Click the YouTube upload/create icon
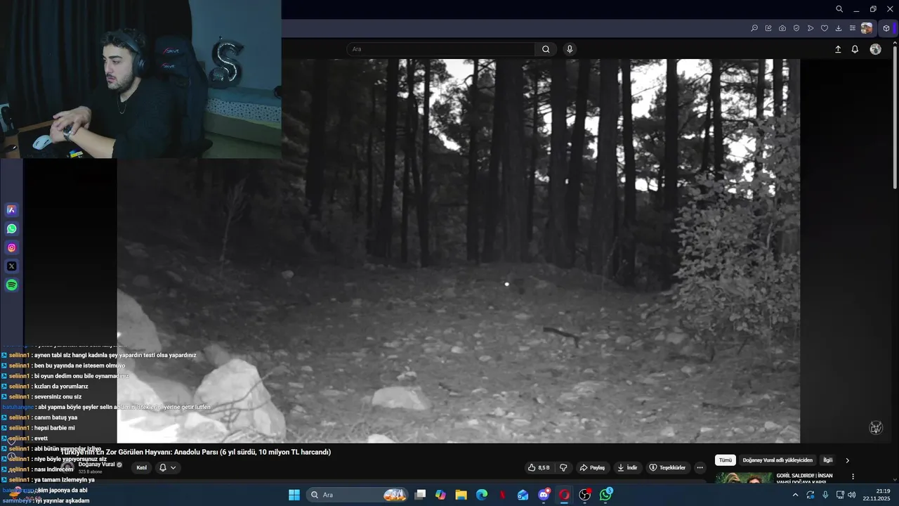The image size is (899, 506). pyautogui.click(x=838, y=49)
